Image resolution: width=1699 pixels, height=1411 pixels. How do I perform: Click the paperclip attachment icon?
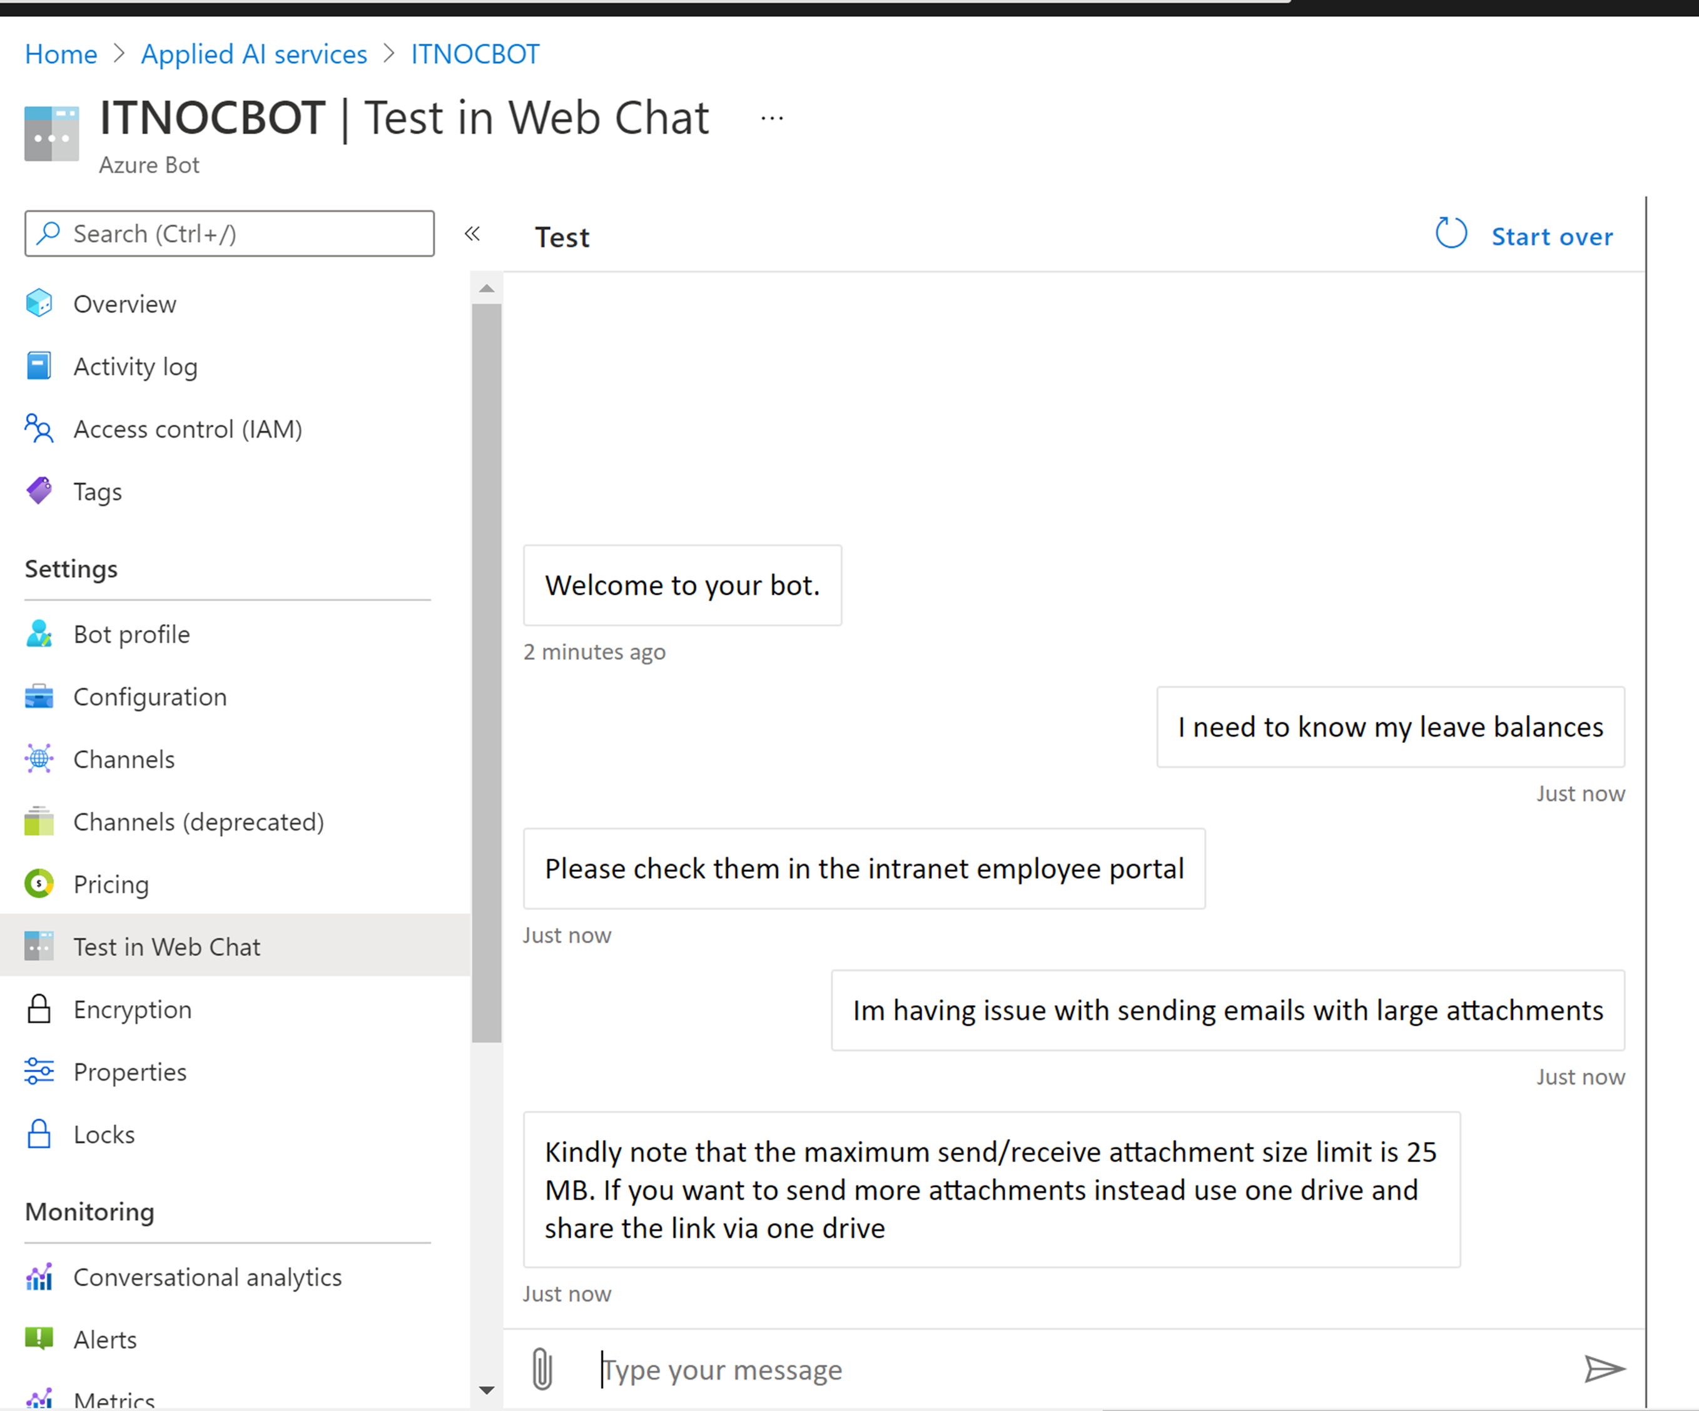(542, 1369)
